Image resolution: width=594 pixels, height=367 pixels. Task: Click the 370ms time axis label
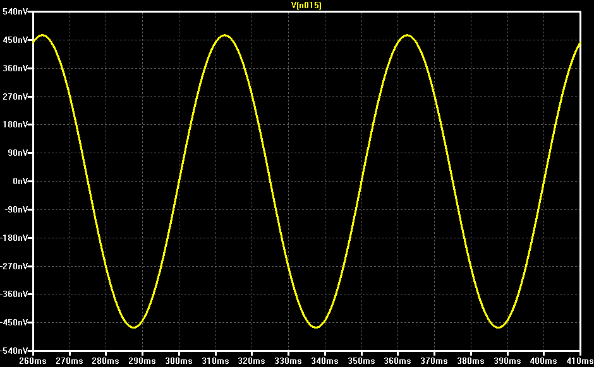[433, 361]
